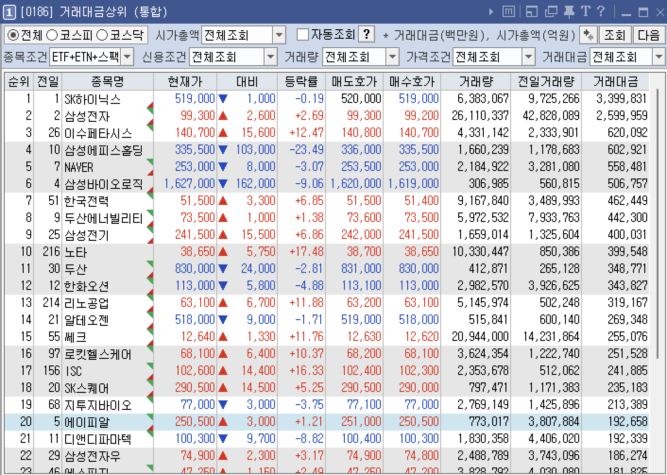This screenshot has height=475, width=667.
Task: Sort by the 종목명 column header
Action: 108,82
